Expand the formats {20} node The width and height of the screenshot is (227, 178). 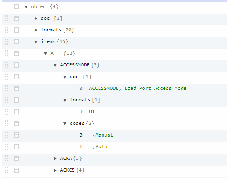[36, 30]
